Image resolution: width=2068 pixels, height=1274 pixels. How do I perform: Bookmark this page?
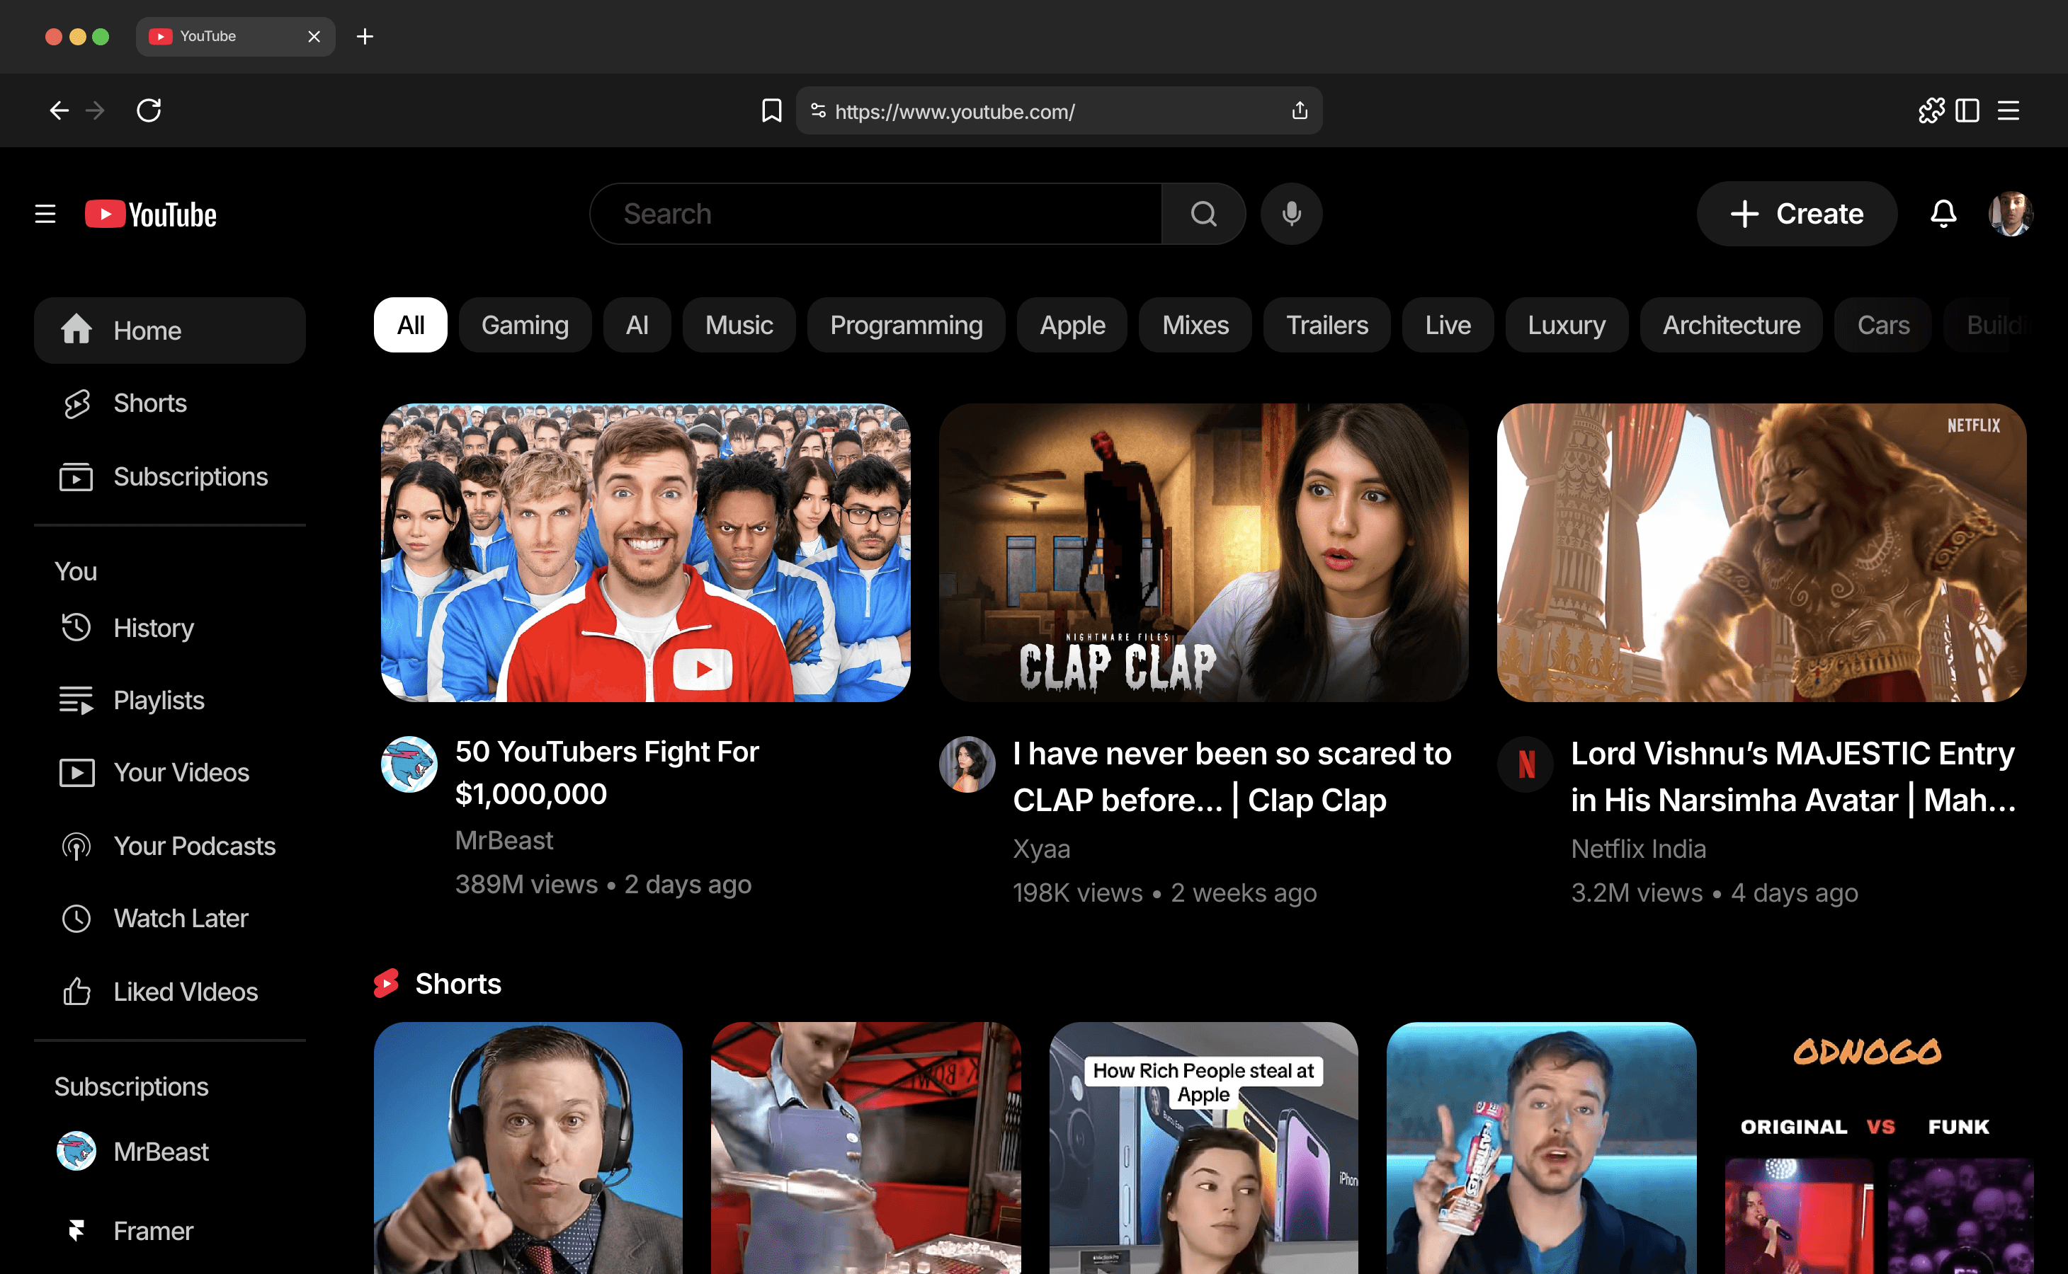coord(771,110)
